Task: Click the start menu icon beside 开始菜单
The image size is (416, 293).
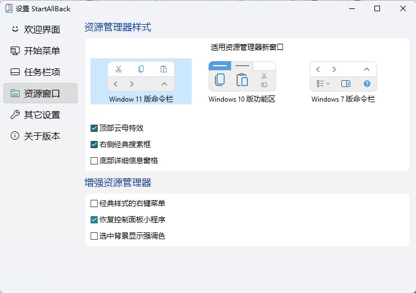Action: tap(15, 51)
